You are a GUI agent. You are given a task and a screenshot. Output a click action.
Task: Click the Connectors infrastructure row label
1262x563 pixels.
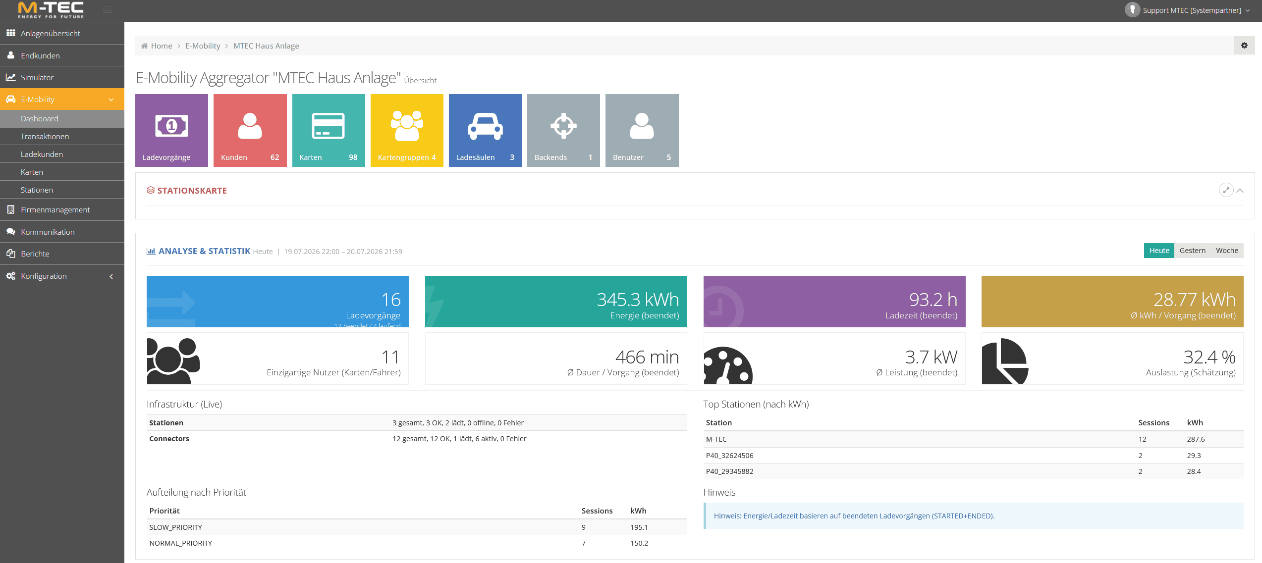(169, 439)
